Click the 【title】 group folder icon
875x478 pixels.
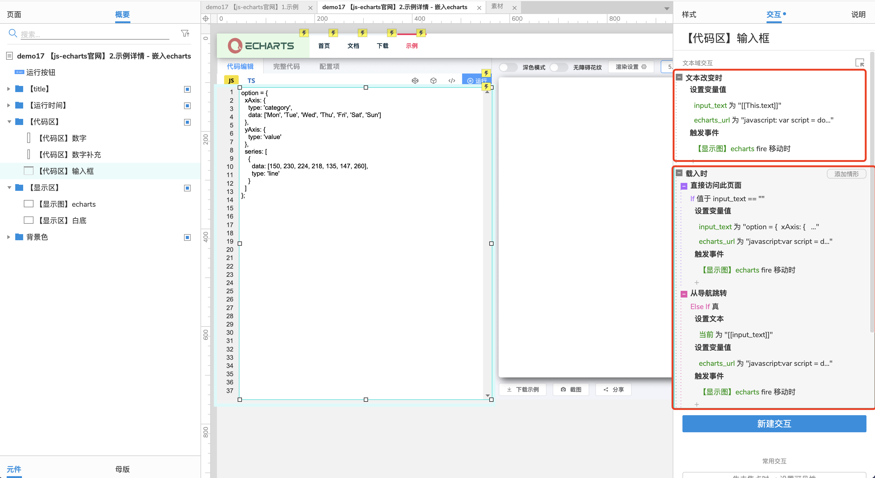coord(19,89)
